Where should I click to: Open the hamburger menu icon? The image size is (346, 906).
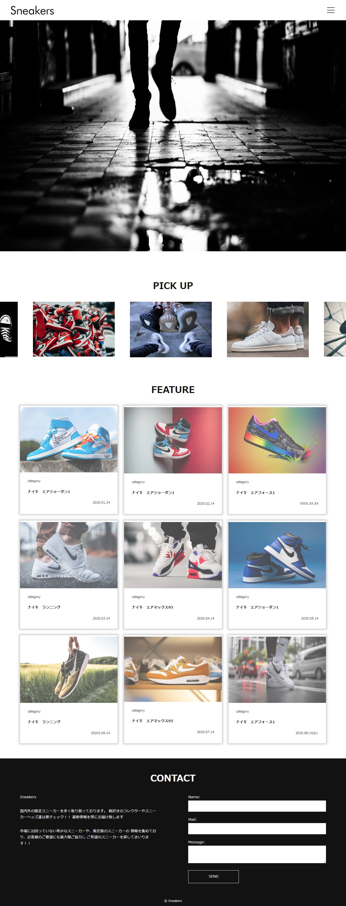click(x=331, y=10)
